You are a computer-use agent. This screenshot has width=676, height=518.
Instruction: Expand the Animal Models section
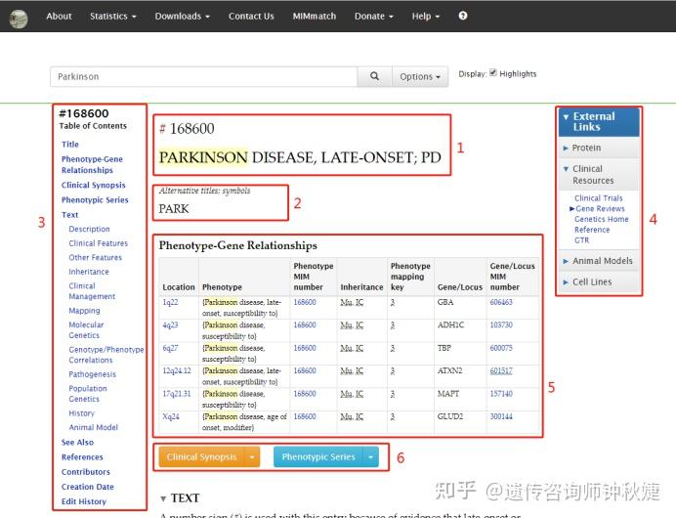pos(599,261)
